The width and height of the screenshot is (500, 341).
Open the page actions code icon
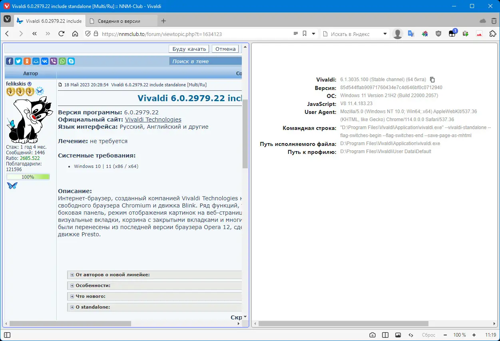(411, 335)
